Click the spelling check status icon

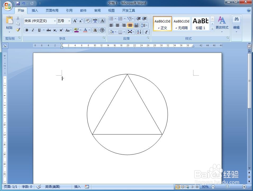[39, 187]
